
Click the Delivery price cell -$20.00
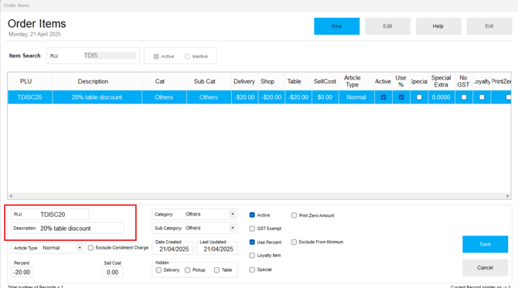point(244,97)
